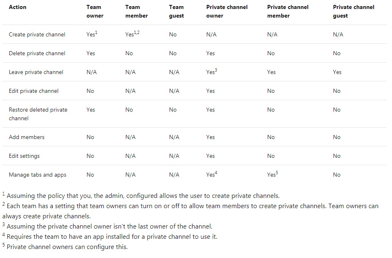Click the "Manage tabs and apps" row label
Image resolution: width=392 pixels, height=258 pixels.
click(37, 175)
